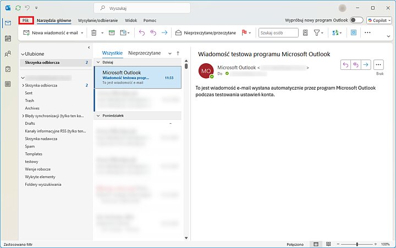Open the Tasks view in sidebar
The width and height of the screenshot is (396, 248).
8,69
